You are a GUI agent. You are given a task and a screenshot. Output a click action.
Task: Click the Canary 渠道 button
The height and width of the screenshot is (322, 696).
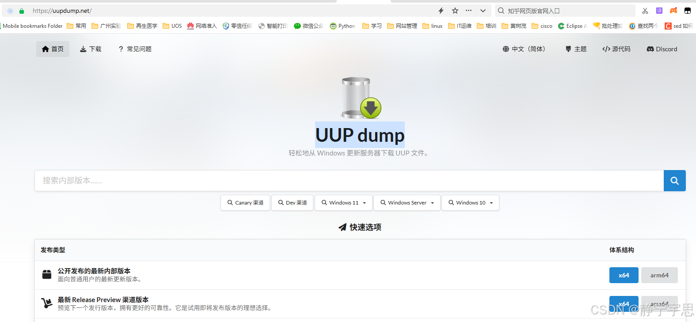245,203
